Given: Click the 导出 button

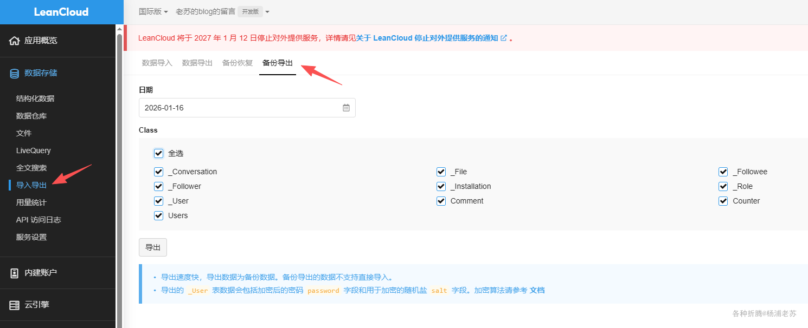Looking at the screenshot, I should [x=153, y=247].
